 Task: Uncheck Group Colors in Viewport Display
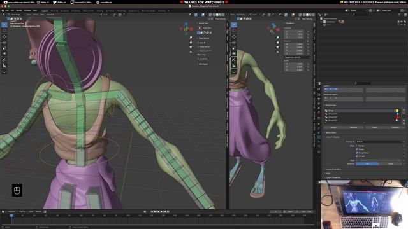pos(357,153)
